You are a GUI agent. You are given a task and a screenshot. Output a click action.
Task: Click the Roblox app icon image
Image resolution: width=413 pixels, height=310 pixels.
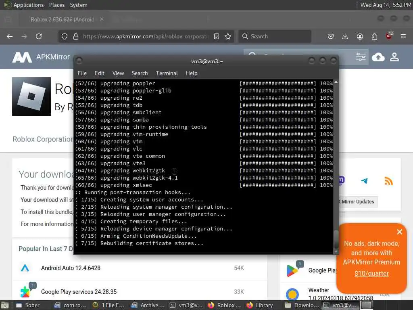click(31, 96)
